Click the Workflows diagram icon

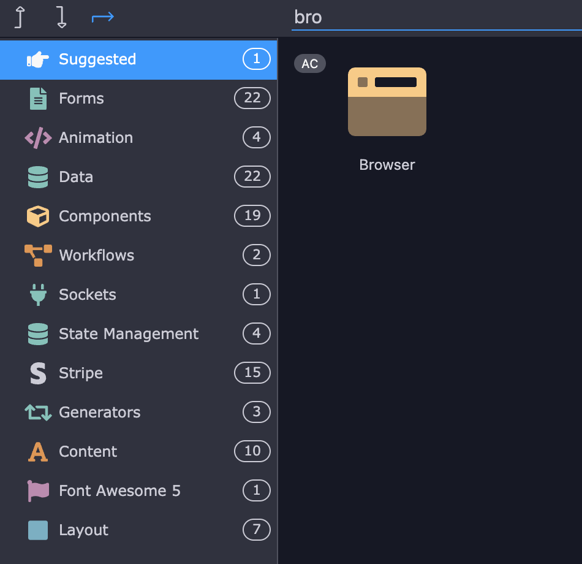point(38,256)
